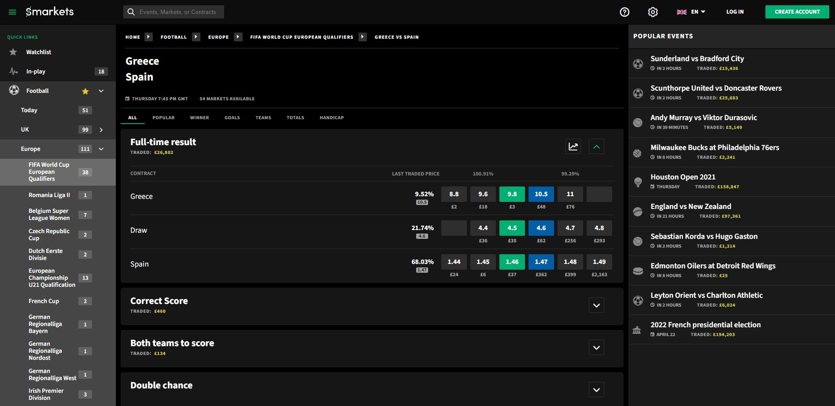The image size is (835, 406).
Task: Open the hamburger menu icon
Action: 12,12
